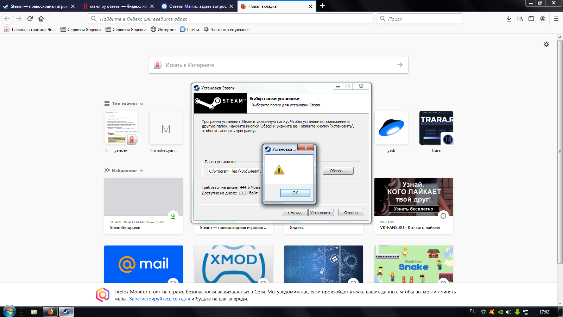This screenshot has height=317, width=563.
Task: Click the green download arrow tray icon
Action: (517, 312)
